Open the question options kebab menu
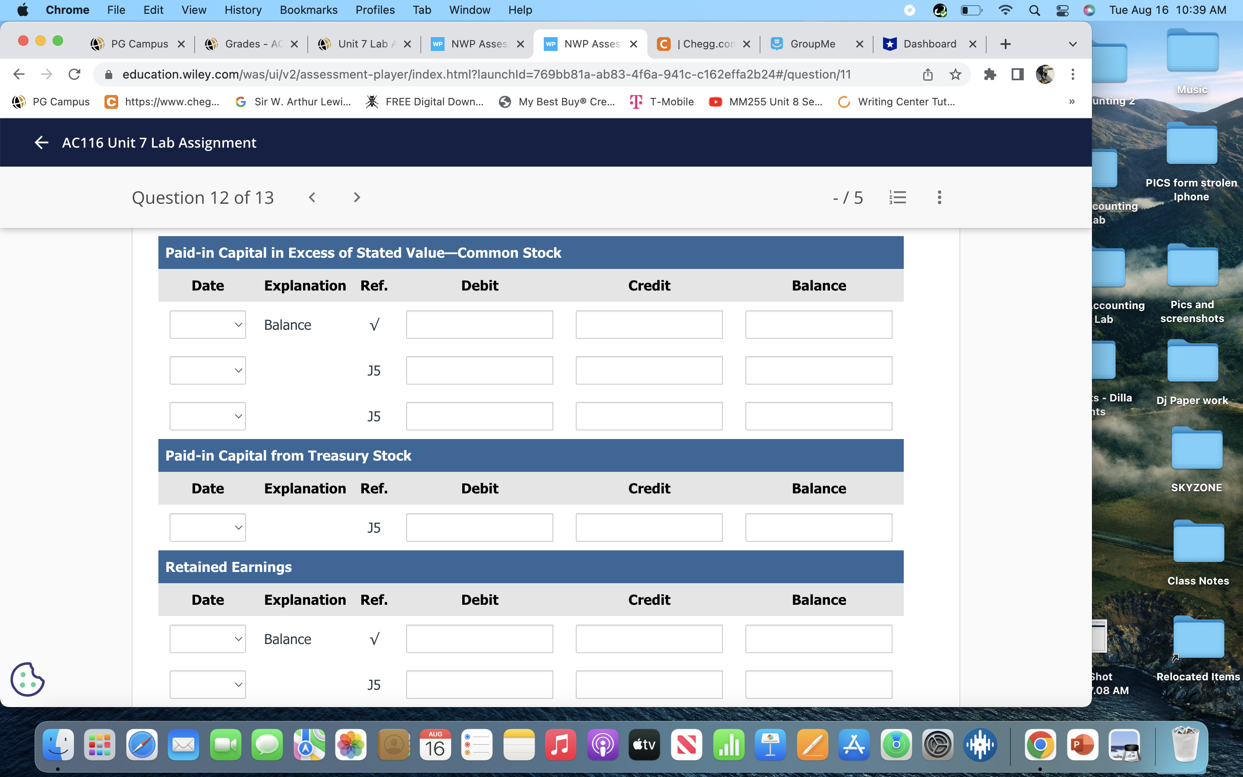1243x777 pixels. pos(939,197)
